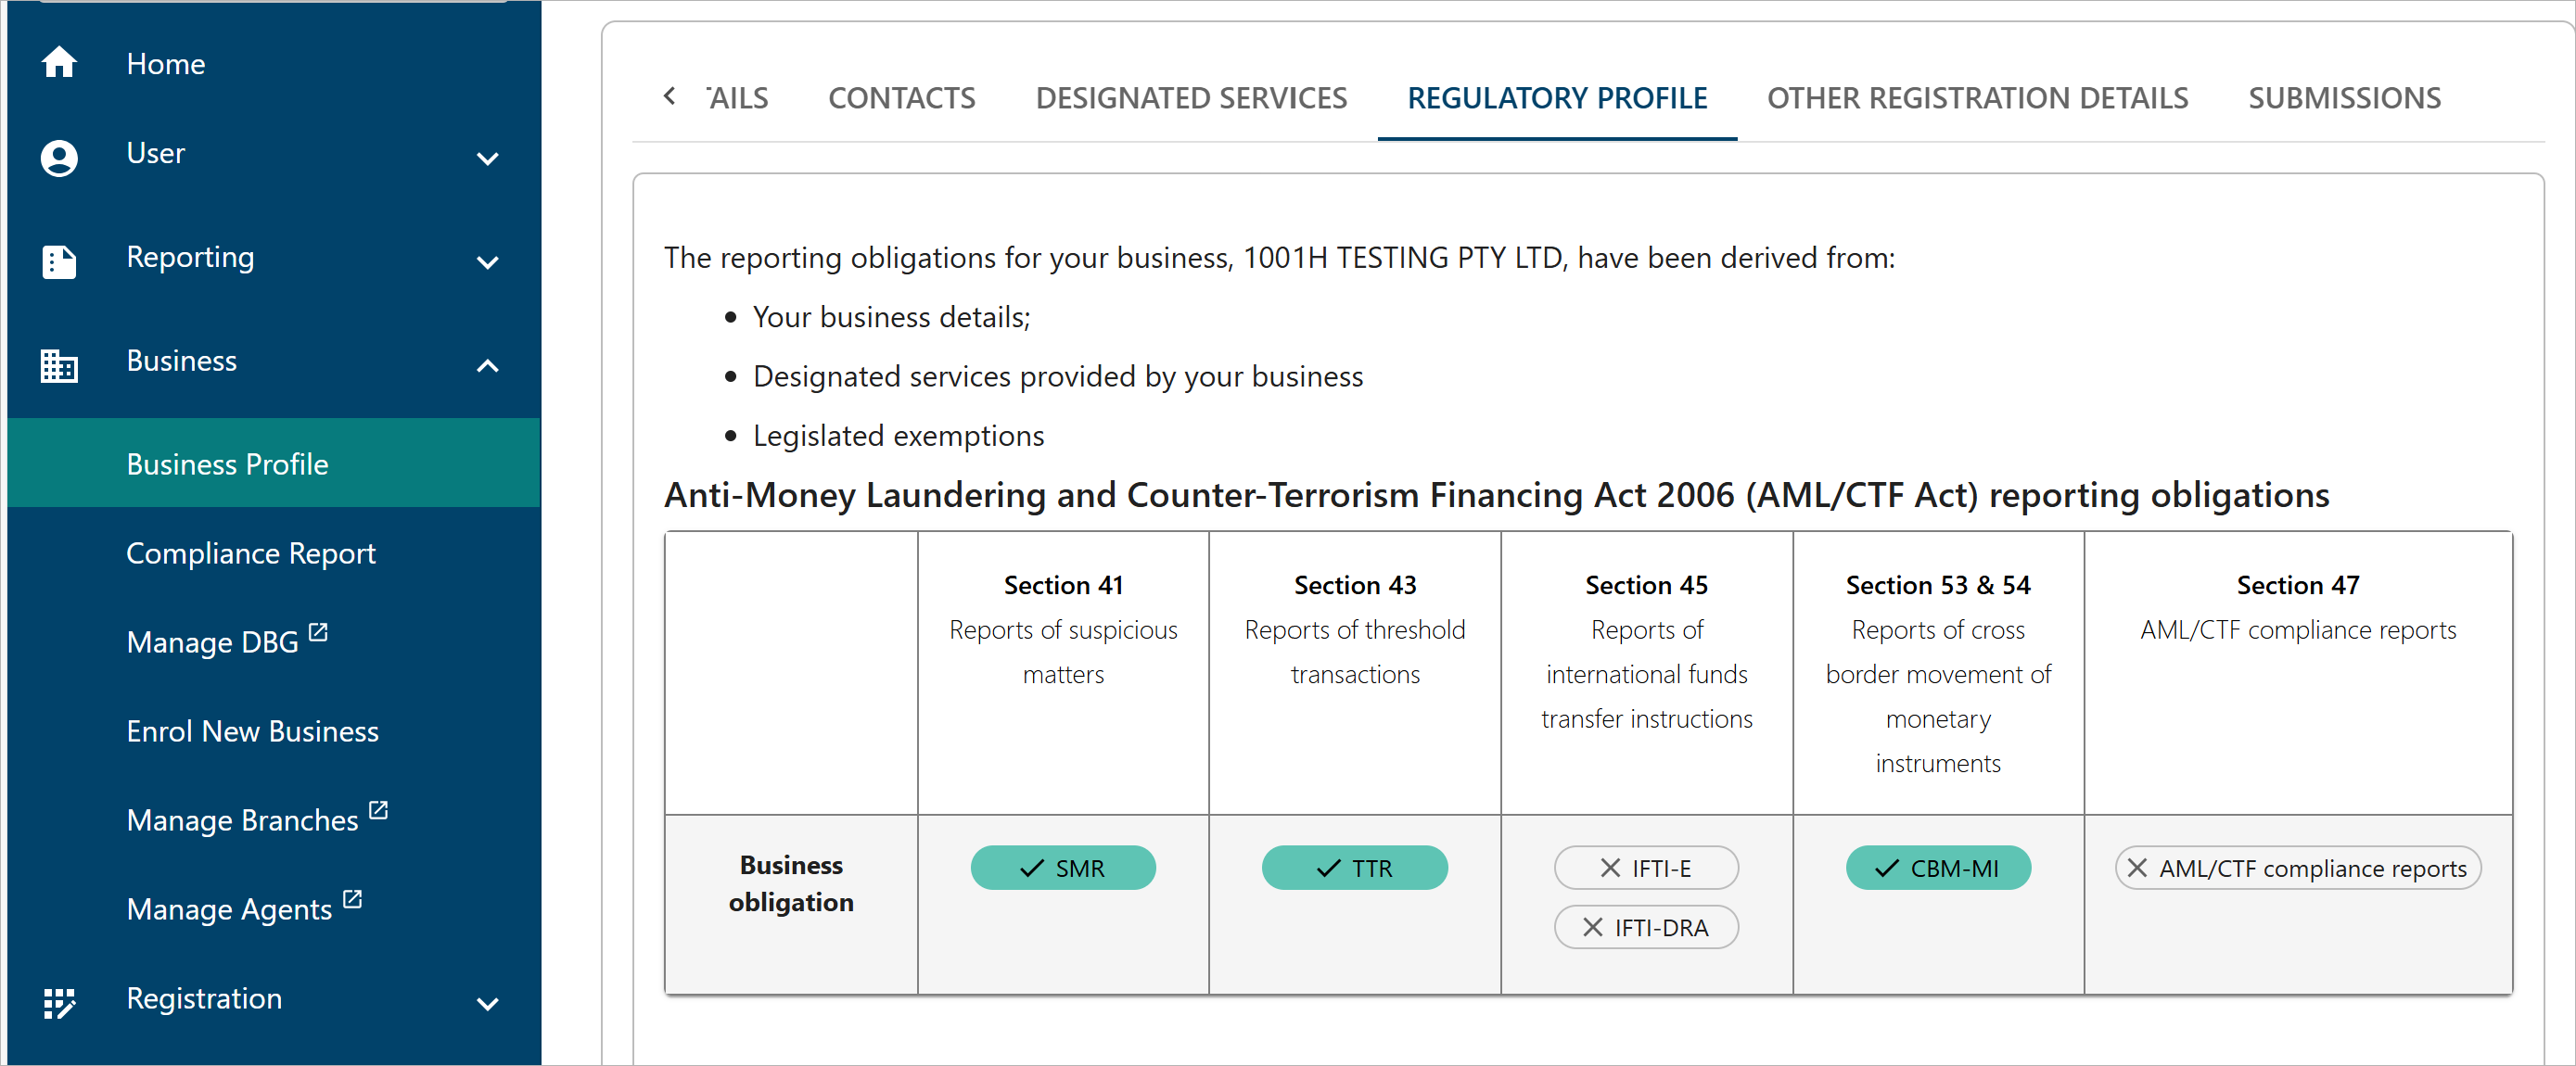The width and height of the screenshot is (2576, 1066).
Task: Open Manage DBG via its external-link icon
Action: pyautogui.click(x=317, y=631)
